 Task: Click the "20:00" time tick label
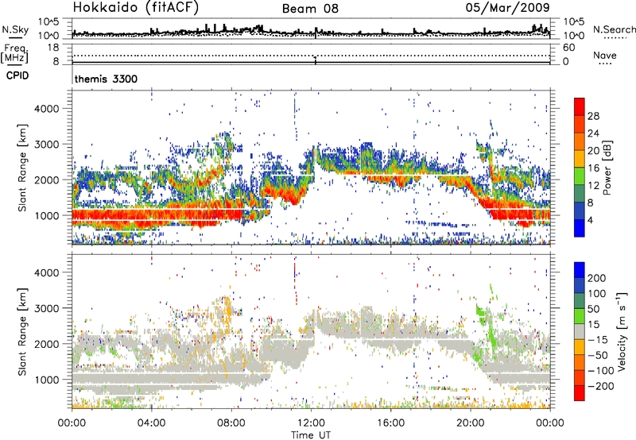click(471, 423)
